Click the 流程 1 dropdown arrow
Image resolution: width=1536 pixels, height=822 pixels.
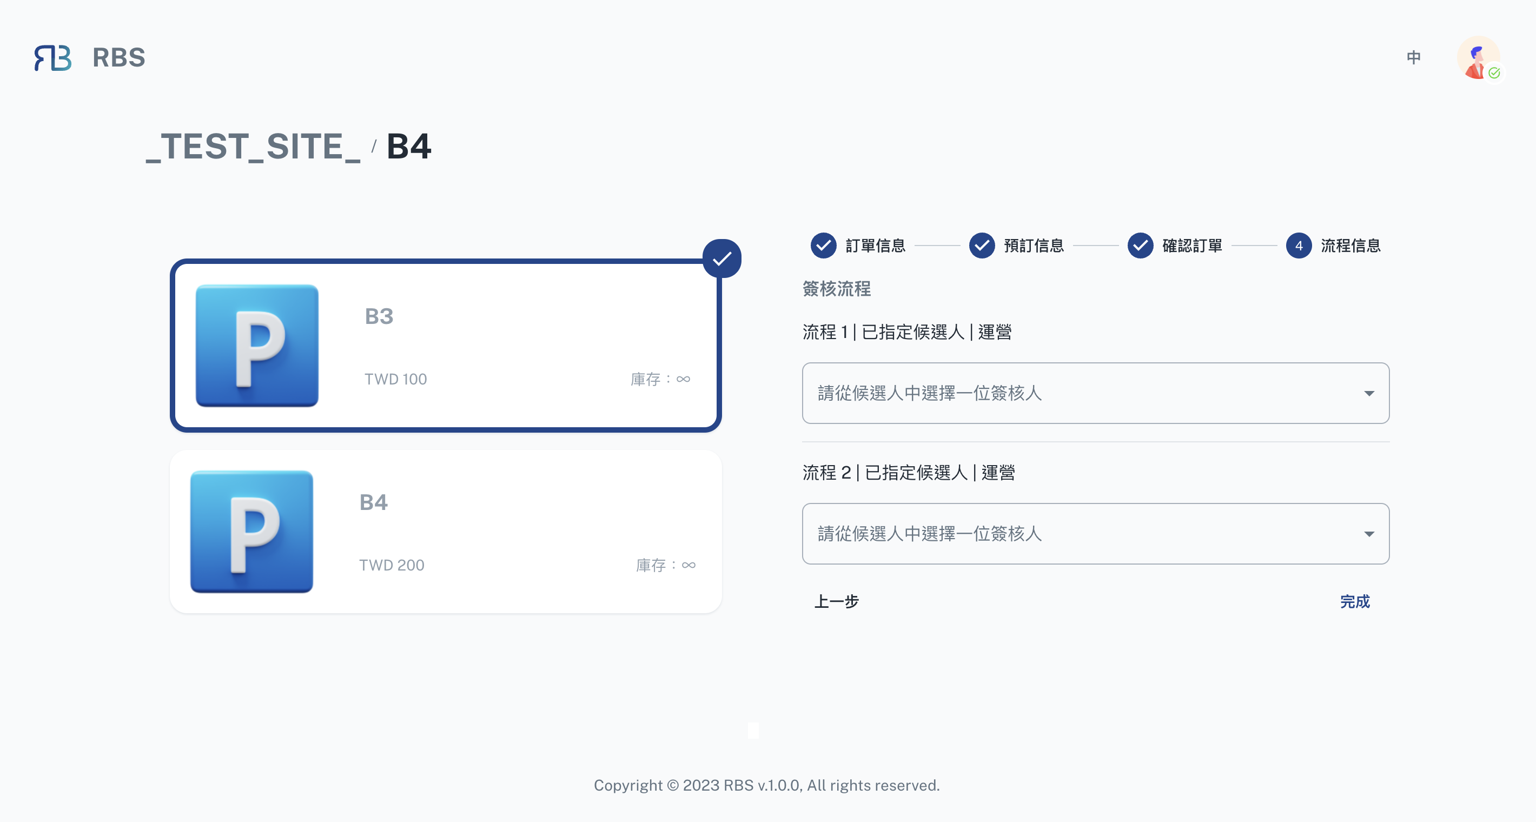tap(1369, 393)
